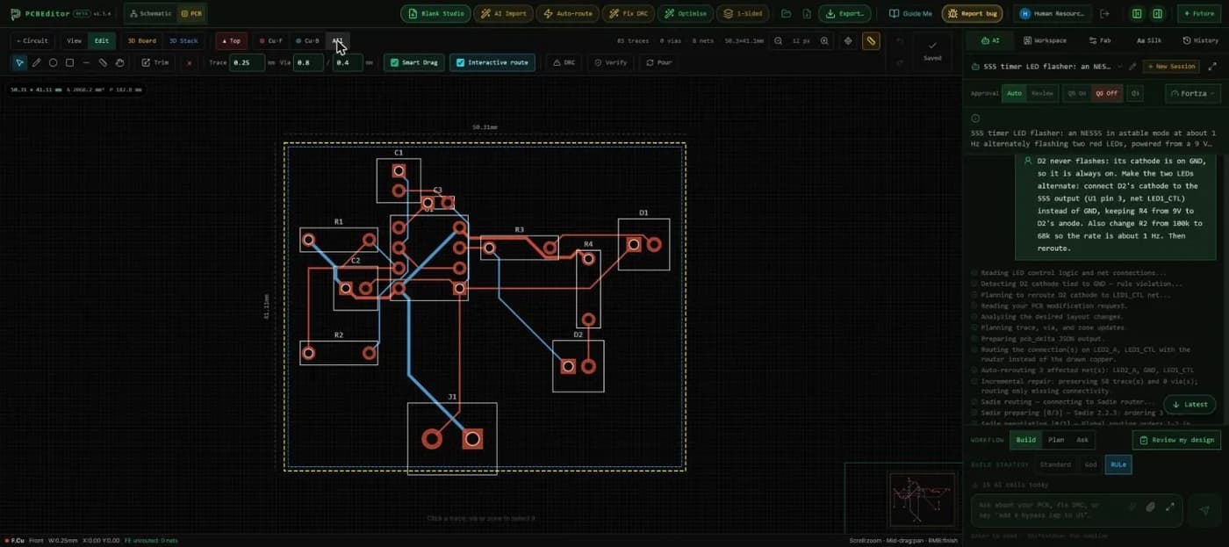Screen dimensions: 1229x547
Task: Click the redo arrow icon
Action: (x=899, y=61)
